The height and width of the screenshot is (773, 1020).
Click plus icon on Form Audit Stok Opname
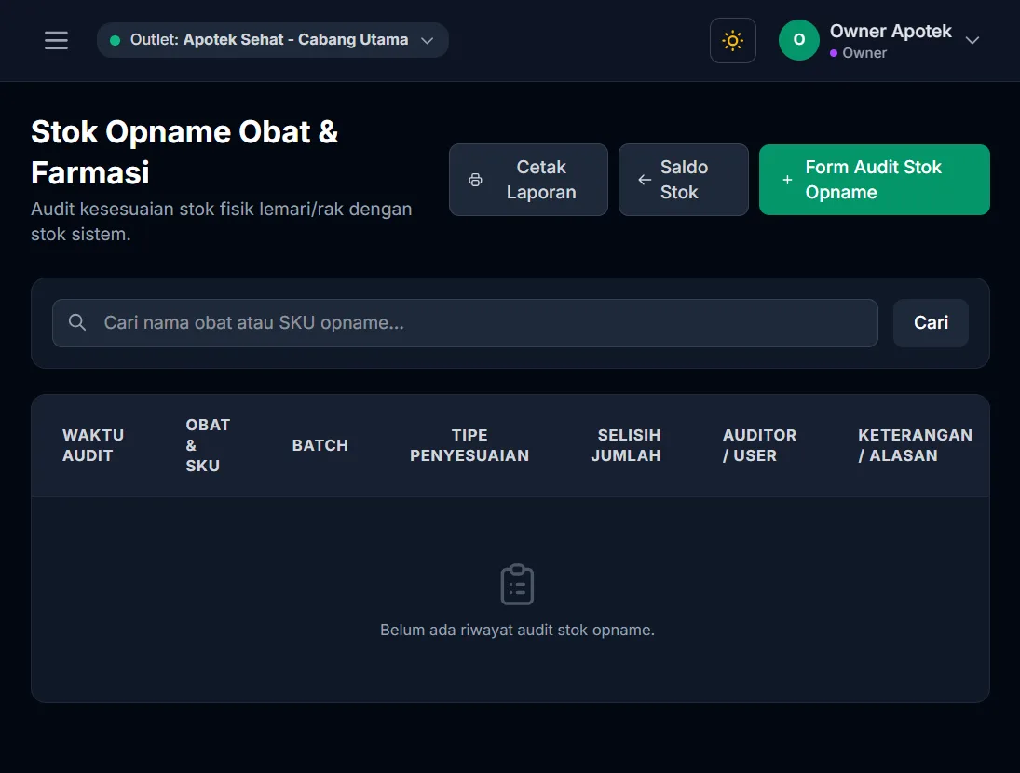point(787,180)
